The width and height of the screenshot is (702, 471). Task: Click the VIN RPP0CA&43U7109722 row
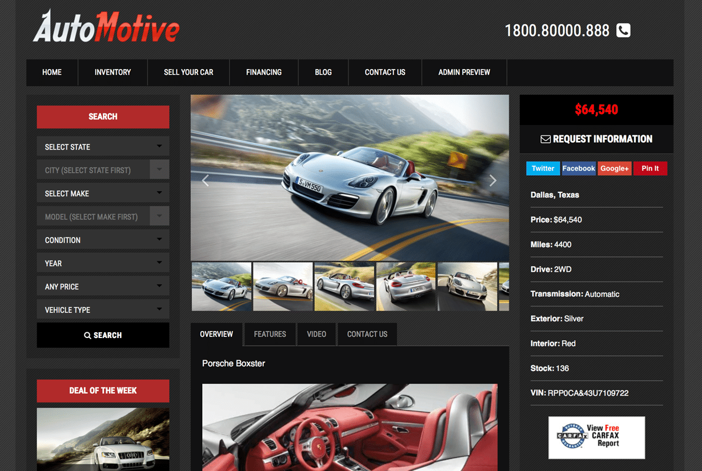[597, 393]
